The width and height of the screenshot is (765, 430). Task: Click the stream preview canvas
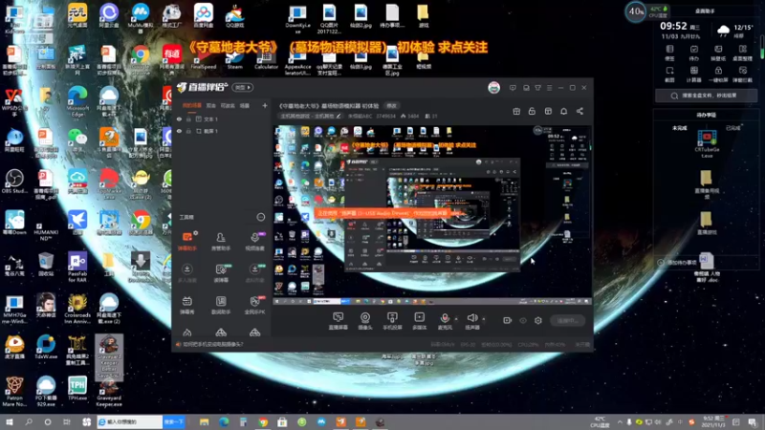[432, 215]
